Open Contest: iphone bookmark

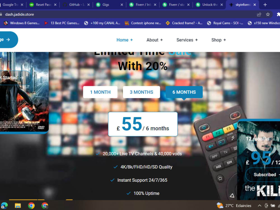tap(143, 23)
